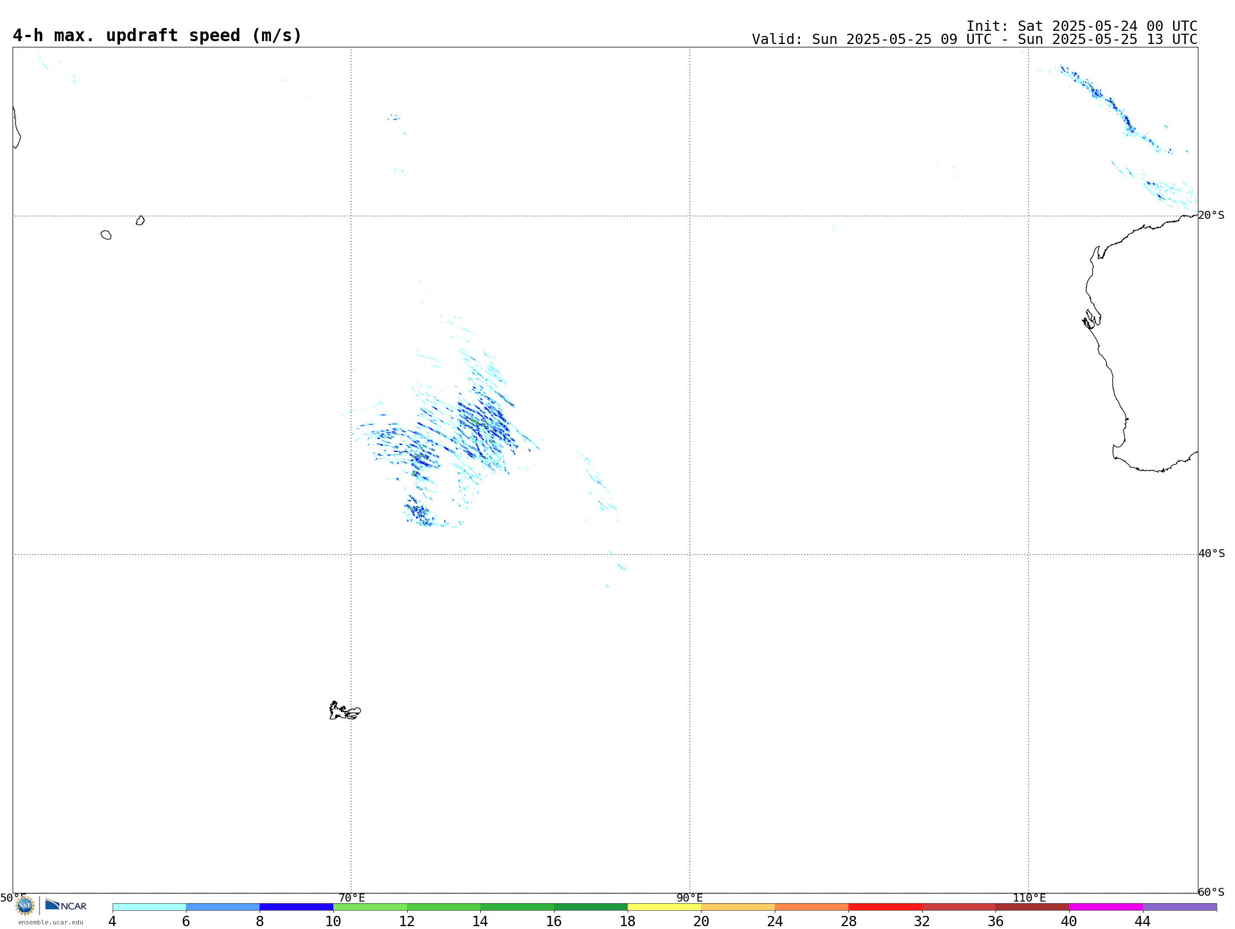Click the NCAR logo
Screen dimensions: 1235x929
[x=66, y=905]
